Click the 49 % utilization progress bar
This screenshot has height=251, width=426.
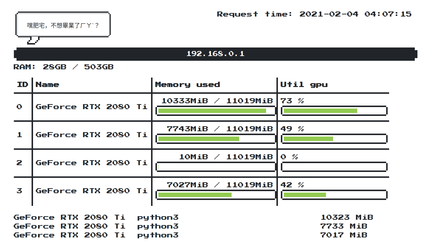(x=334, y=139)
